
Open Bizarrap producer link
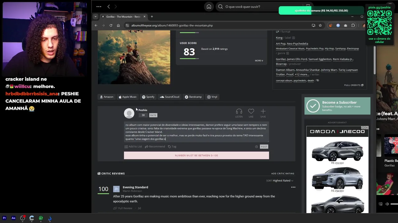[x=281, y=64]
